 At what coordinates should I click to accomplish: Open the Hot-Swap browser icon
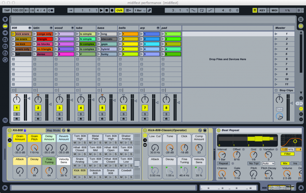pyautogui.click(x=5, y=60)
